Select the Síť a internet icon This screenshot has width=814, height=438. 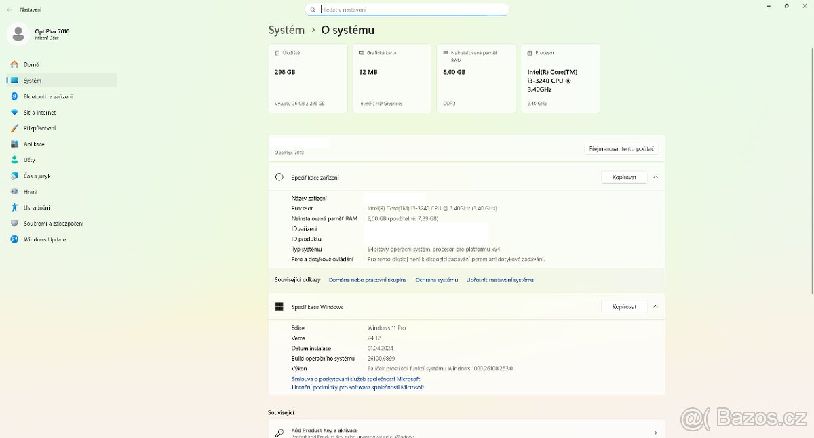14,113
